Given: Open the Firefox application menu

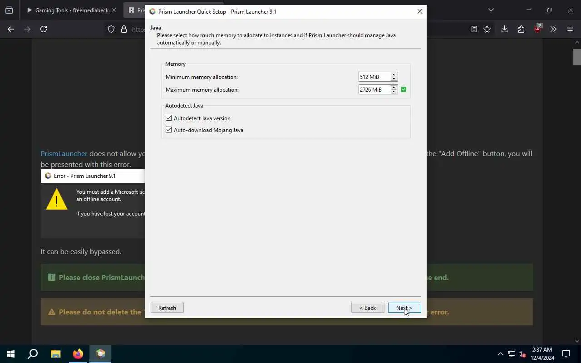Looking at the screenshot, I should 570,29.
